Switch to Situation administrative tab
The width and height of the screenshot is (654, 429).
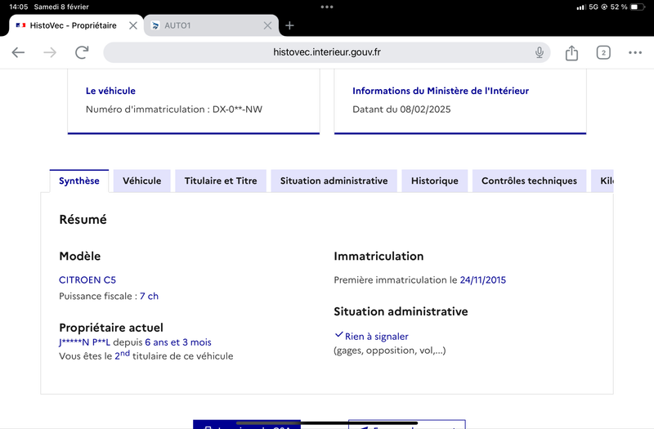pyautogui.click(x=334, y=181)
